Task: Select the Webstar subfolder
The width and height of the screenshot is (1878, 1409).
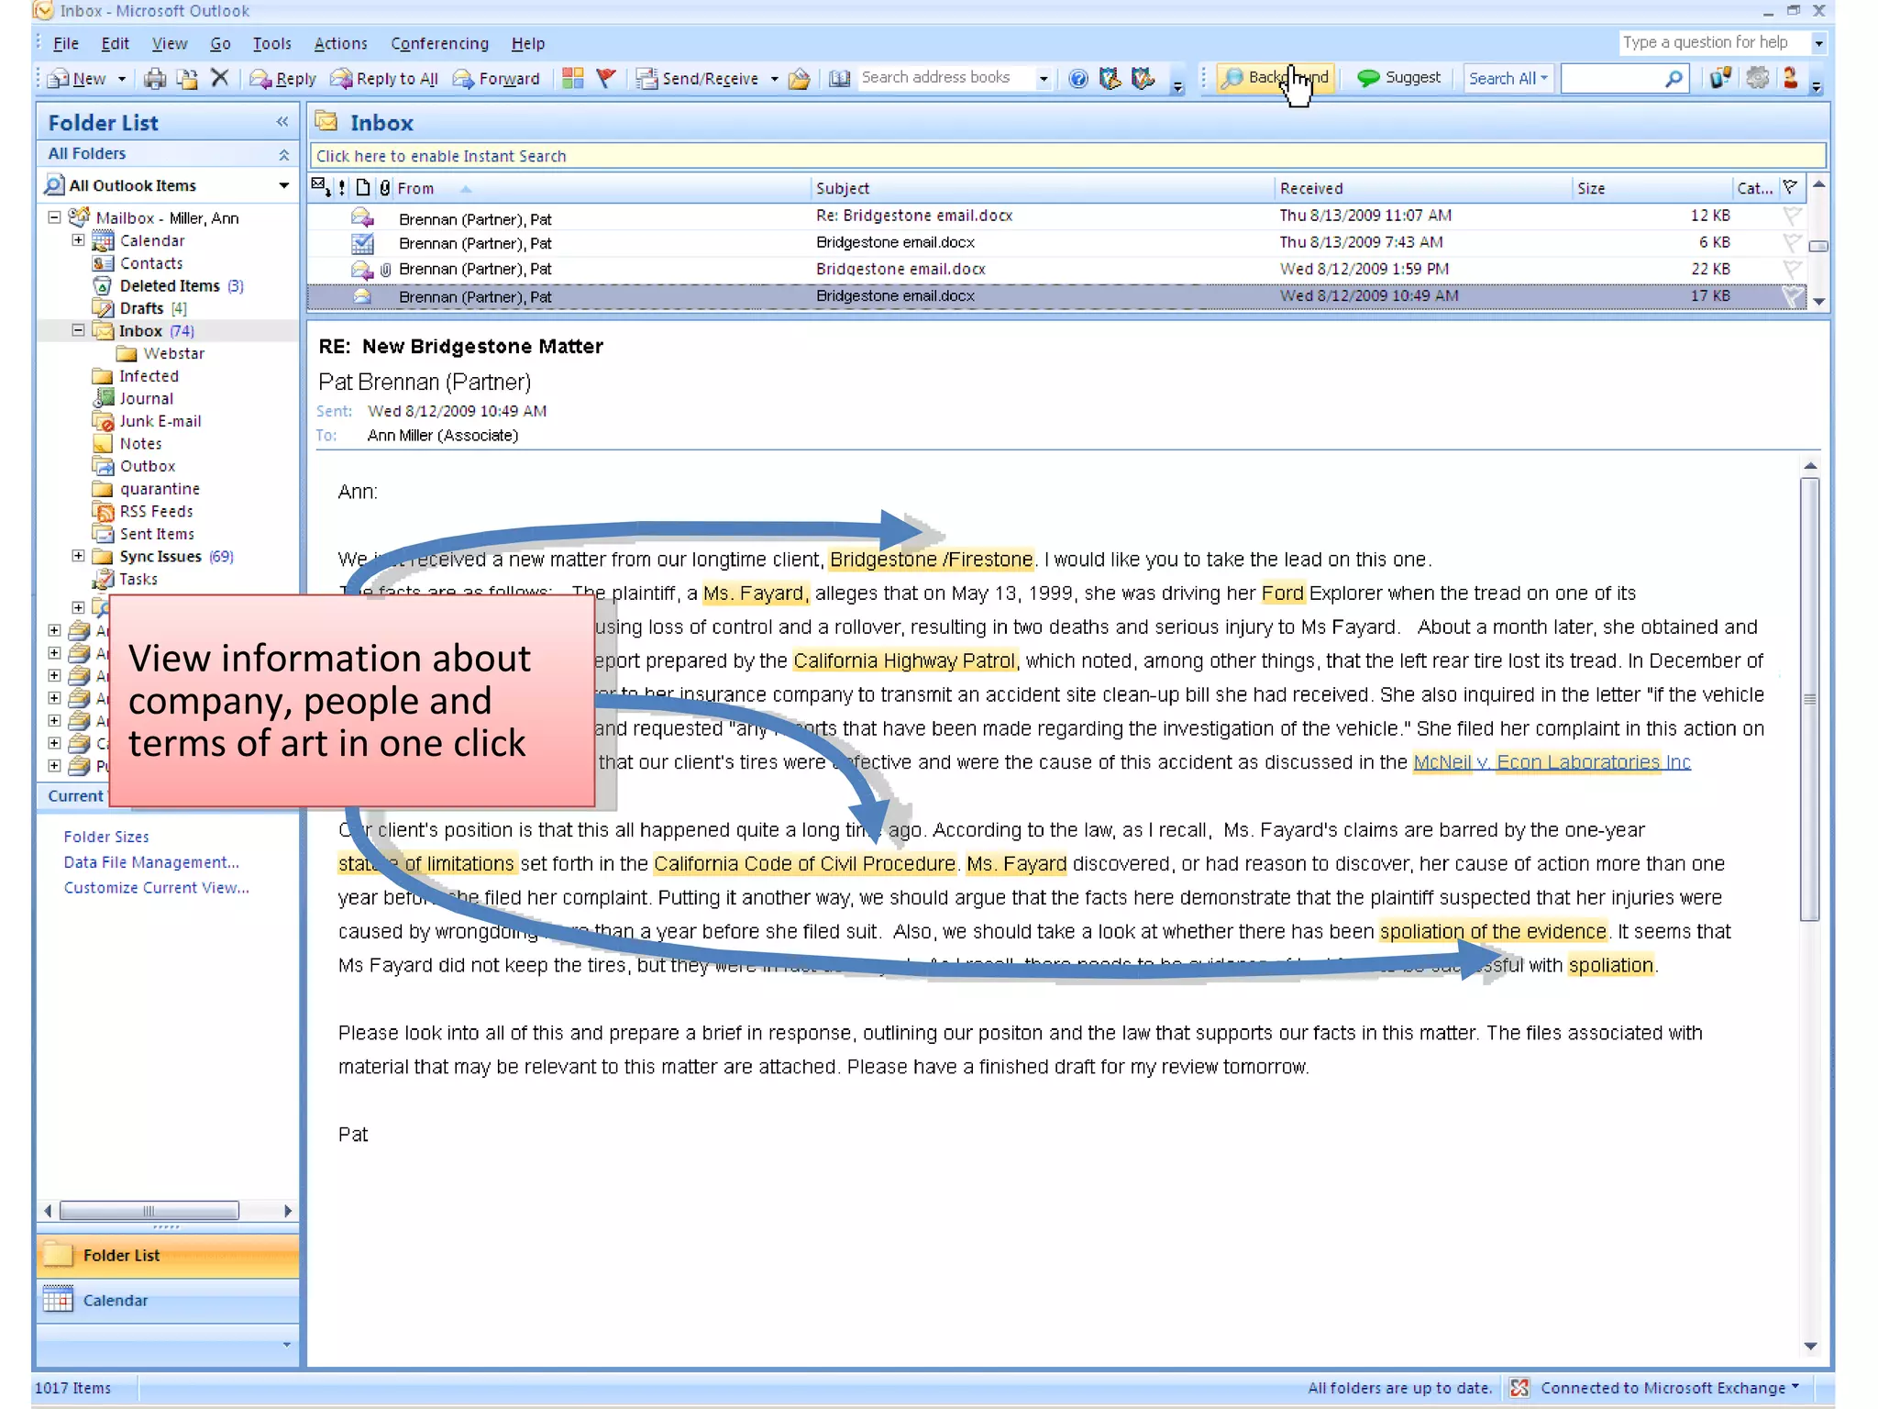Action: [x=173, y=353]
